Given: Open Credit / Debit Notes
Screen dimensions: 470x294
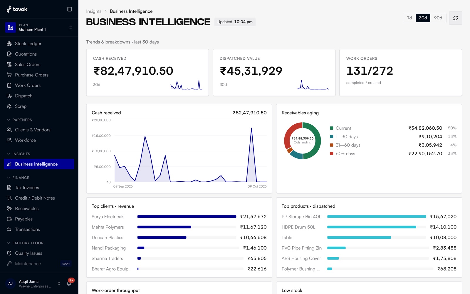Looking at the screenshot, I should 39,198.
